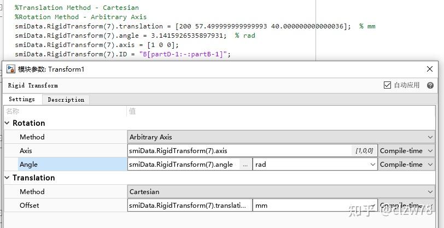Image resolution: width=444 pixels, height=228 pixels.
Task: Open the Rotation Method dropdown (Arbitrary Axis)
Action: click(x=281, y=137)
